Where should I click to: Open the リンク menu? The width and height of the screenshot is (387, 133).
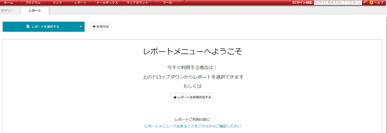57,3
